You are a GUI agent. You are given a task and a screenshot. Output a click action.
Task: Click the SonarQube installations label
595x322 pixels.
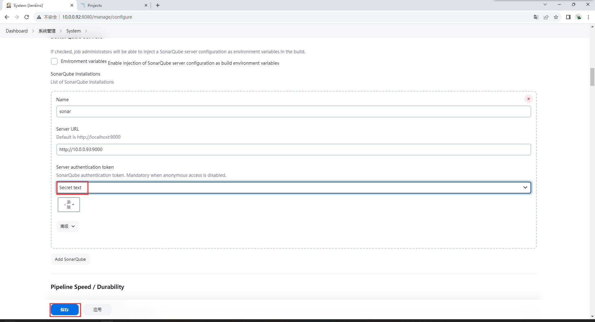click(x=75, y=74)
